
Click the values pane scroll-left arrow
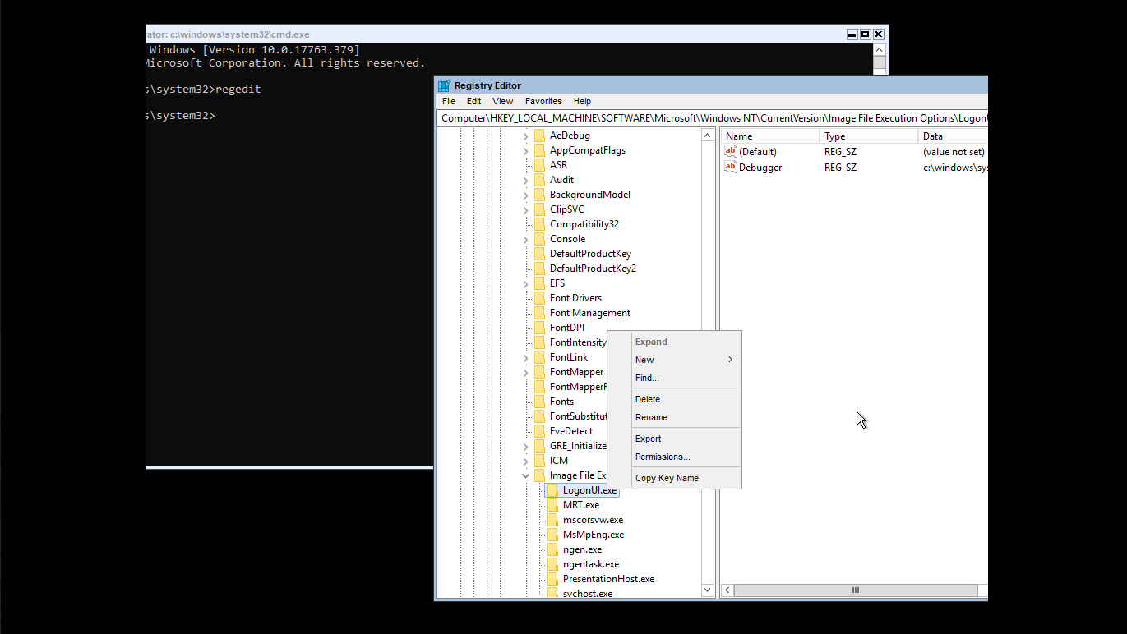coord(727,590)
